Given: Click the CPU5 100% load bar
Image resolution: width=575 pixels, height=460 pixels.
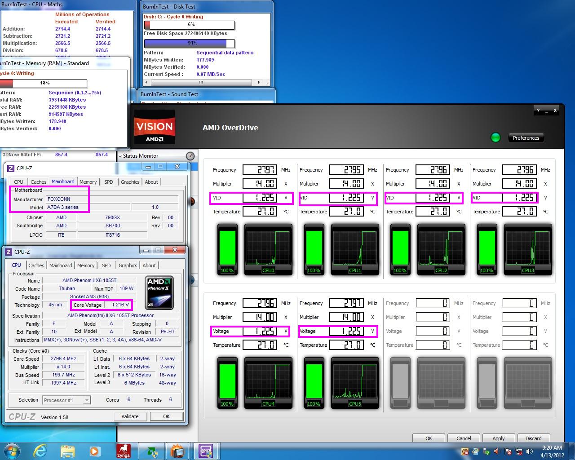Looking at the screenshot, I should (314, 382).
